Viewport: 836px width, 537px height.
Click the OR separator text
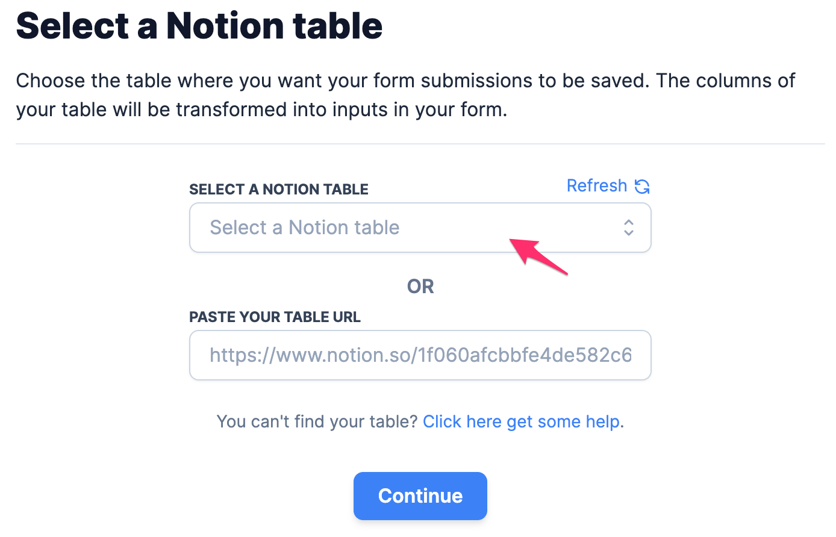(420, 287)
